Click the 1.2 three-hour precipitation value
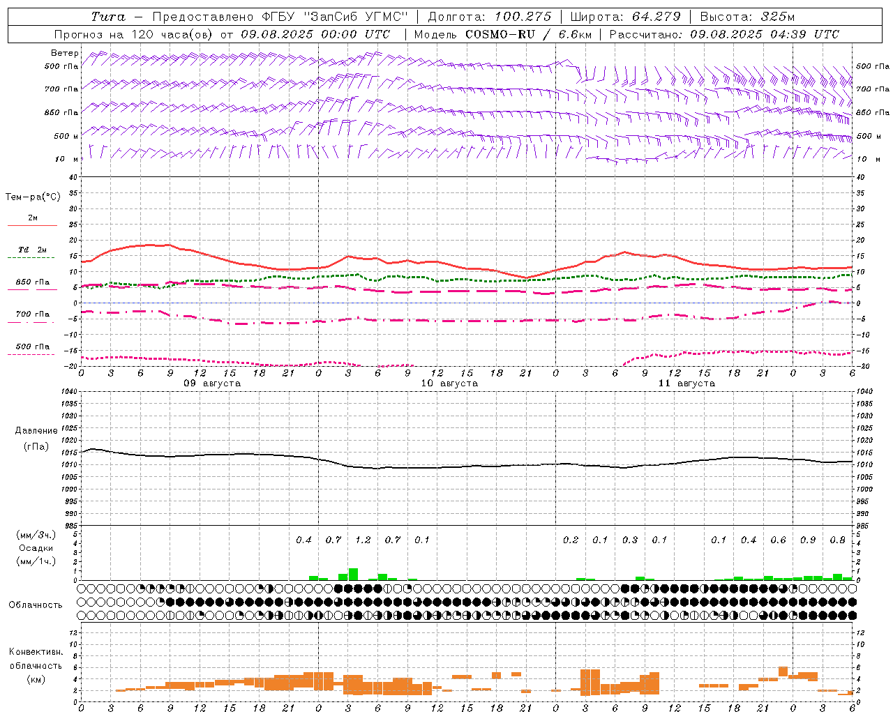 pyautogui.click(x=363, y=540)
